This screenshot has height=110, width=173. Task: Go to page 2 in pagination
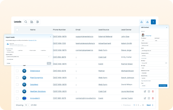136,105
